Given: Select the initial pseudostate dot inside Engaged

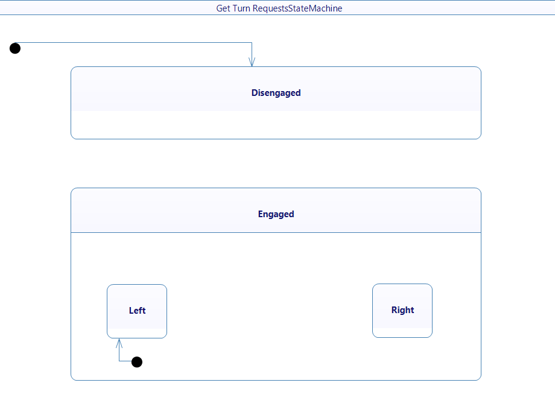Looking at the screenshot, I should point(136,362).
